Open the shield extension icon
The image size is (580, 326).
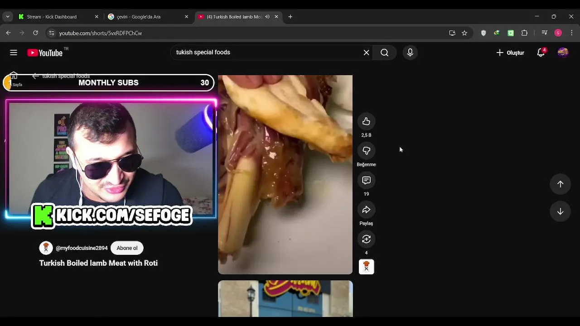[483, 33]
